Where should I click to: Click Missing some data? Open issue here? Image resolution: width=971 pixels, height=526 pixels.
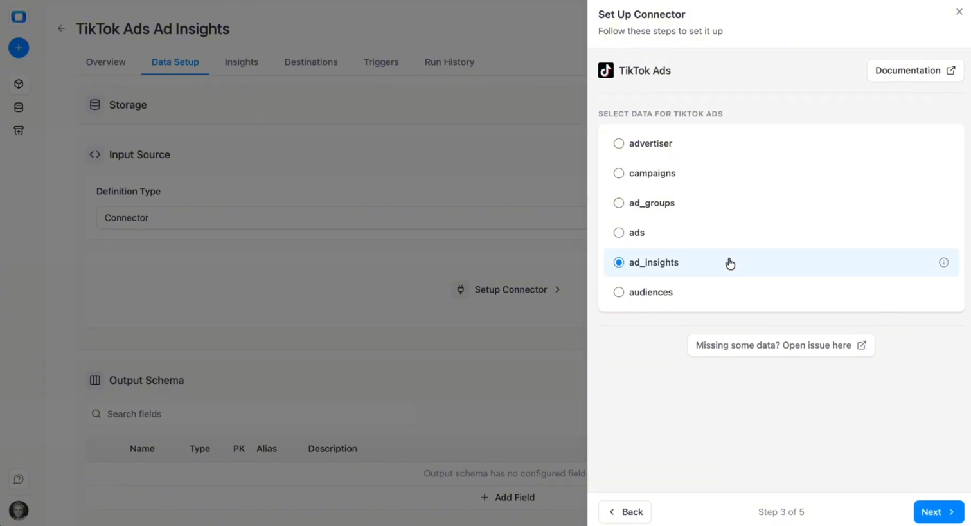pyautogui.click(x=781, y=345)
